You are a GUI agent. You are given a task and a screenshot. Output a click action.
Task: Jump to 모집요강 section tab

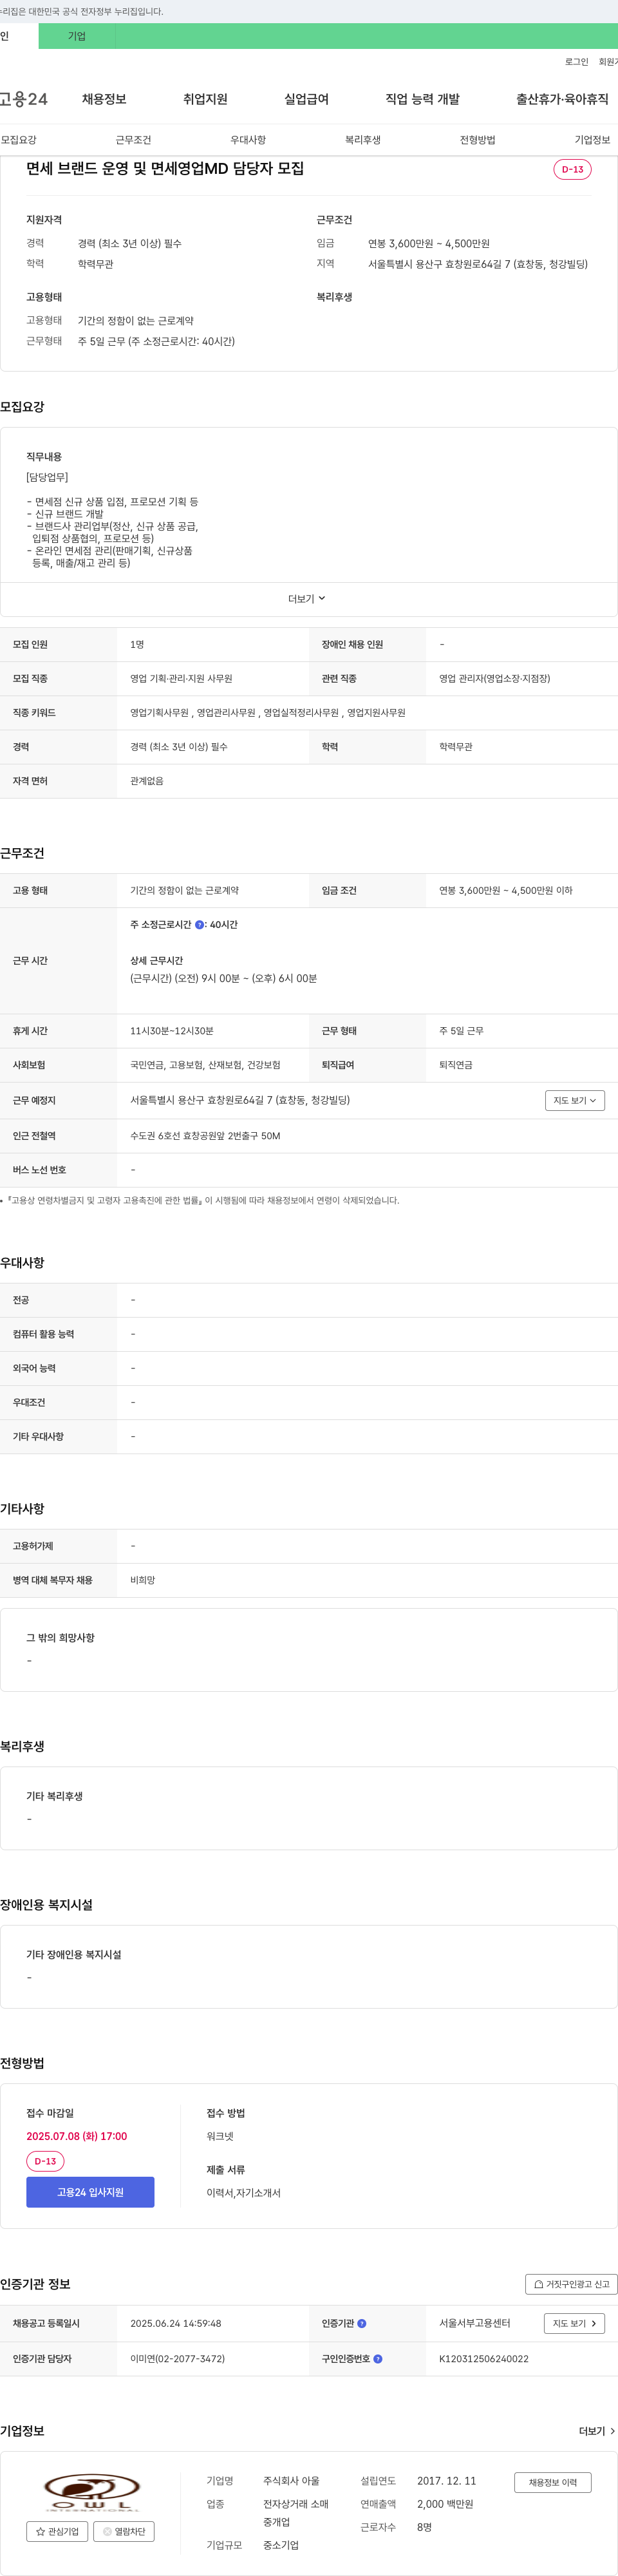coord(19,140)
